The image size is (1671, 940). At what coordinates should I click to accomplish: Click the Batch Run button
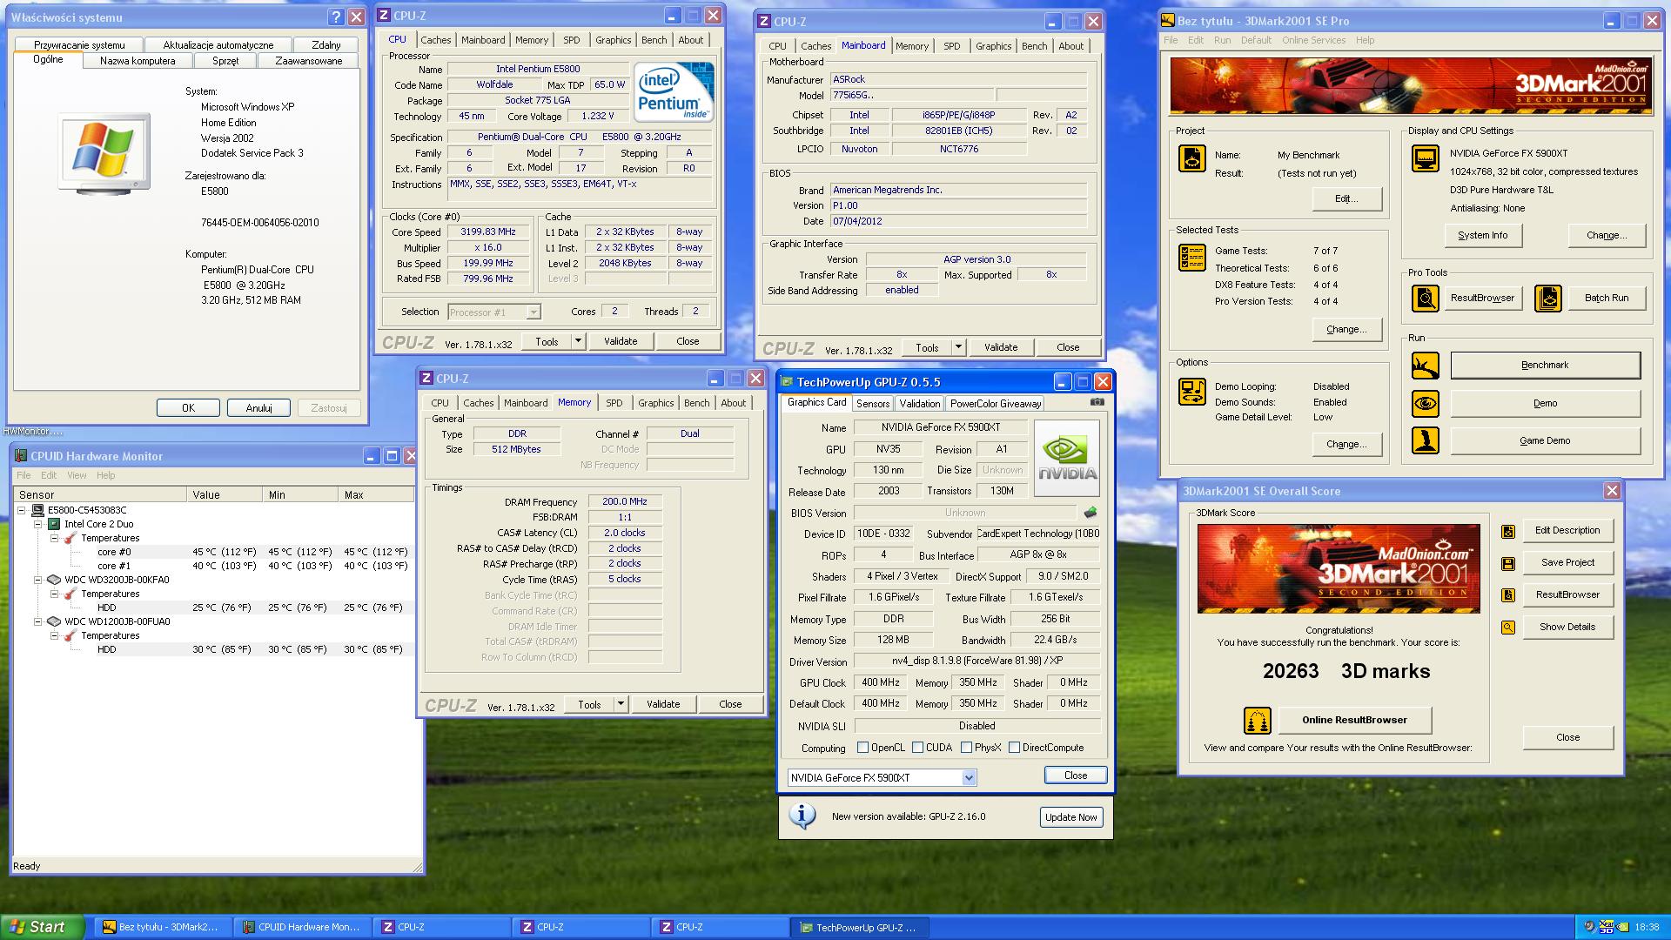[1606, 299]
